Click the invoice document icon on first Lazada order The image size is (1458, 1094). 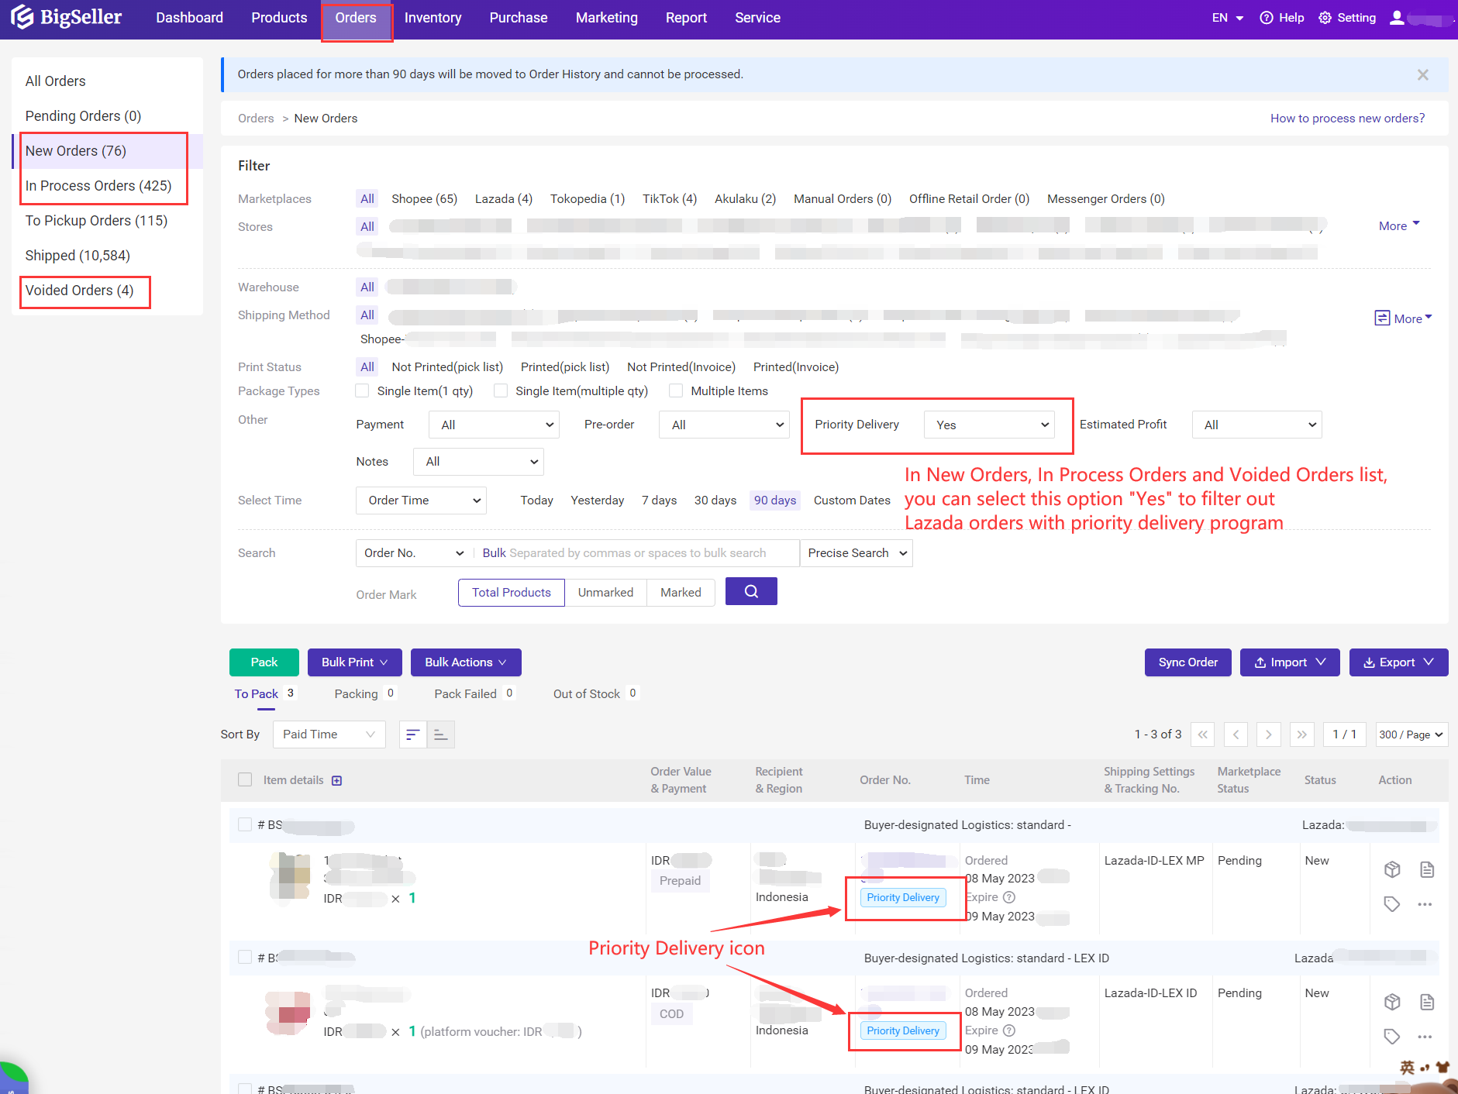click(1427, 869)
